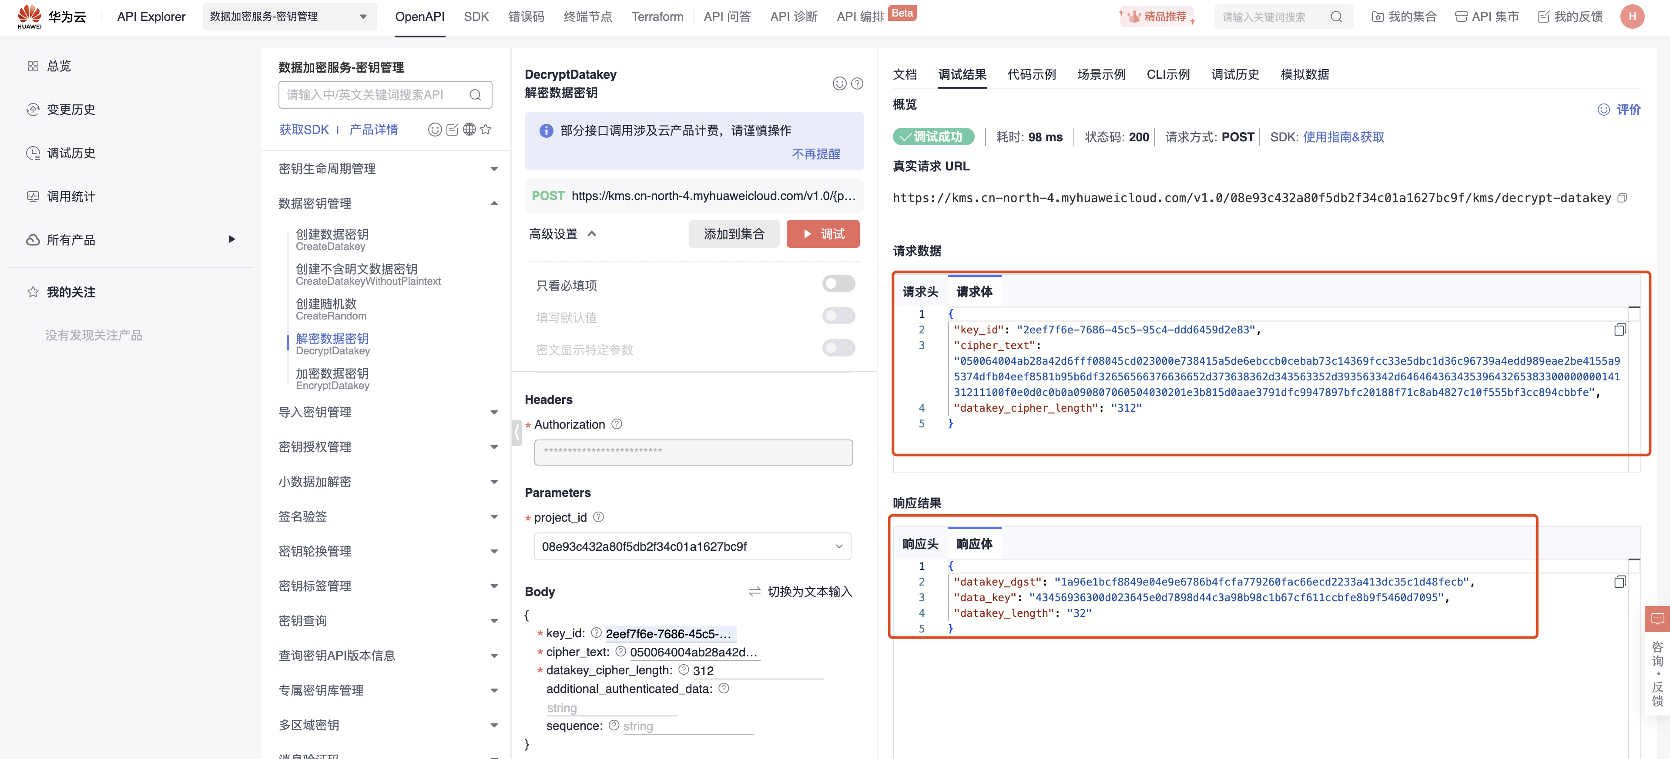
Task: Click the key_id help icon
Action: pos(596,632)
